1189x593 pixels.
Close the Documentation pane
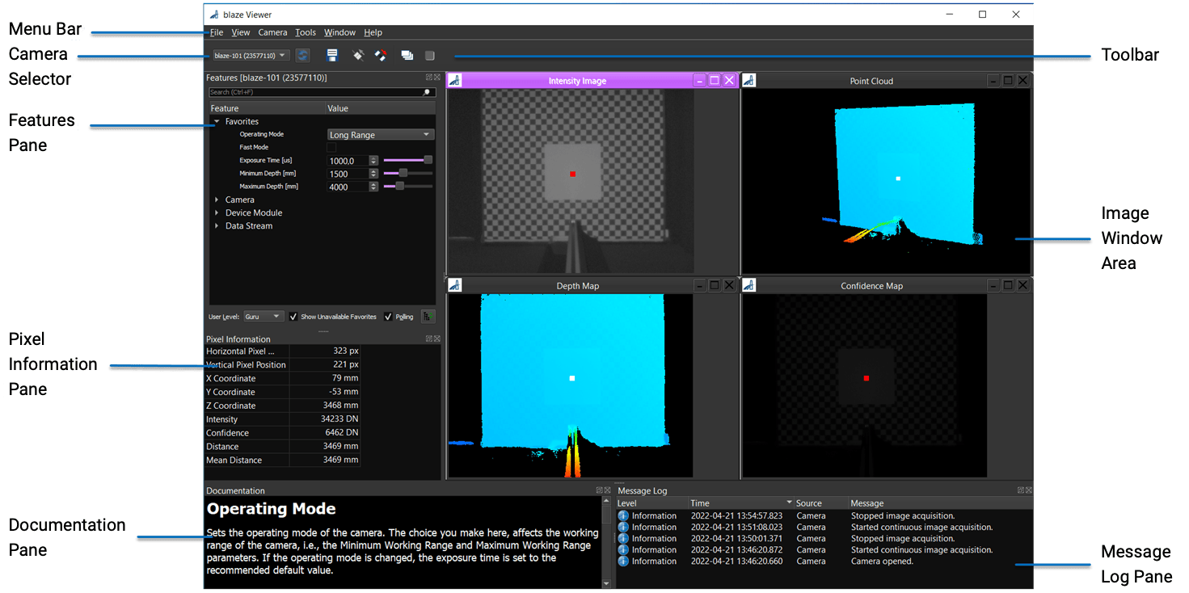(x=606, y=490)
